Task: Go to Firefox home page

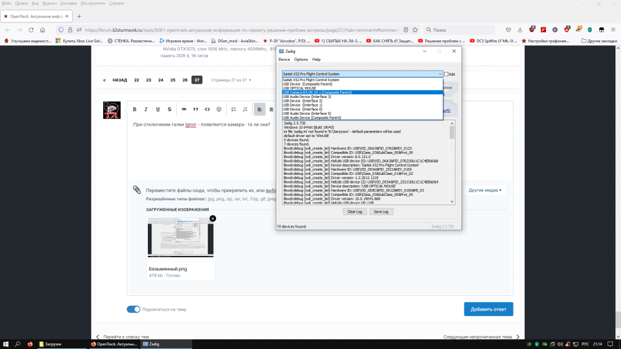Action: tap(42, 30)
